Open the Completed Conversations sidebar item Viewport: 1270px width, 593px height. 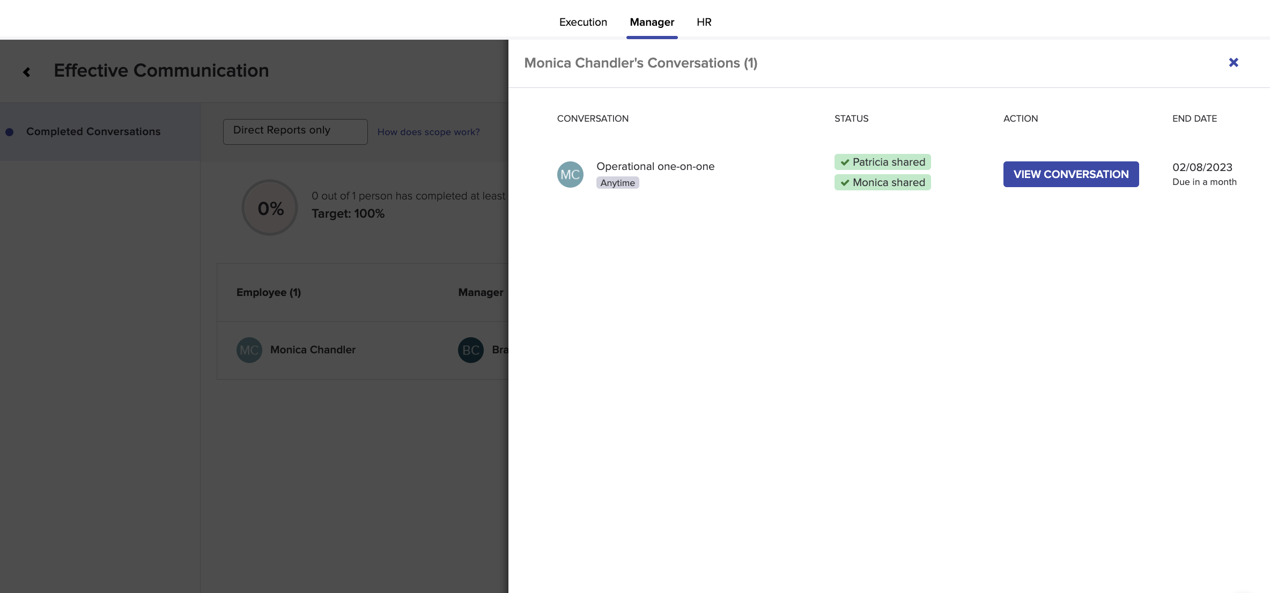(x=100, y=131)
